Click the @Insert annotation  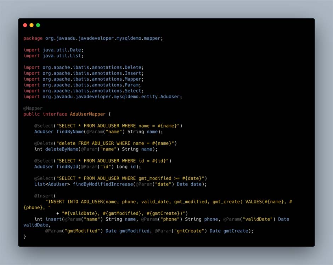pos(44,196)
